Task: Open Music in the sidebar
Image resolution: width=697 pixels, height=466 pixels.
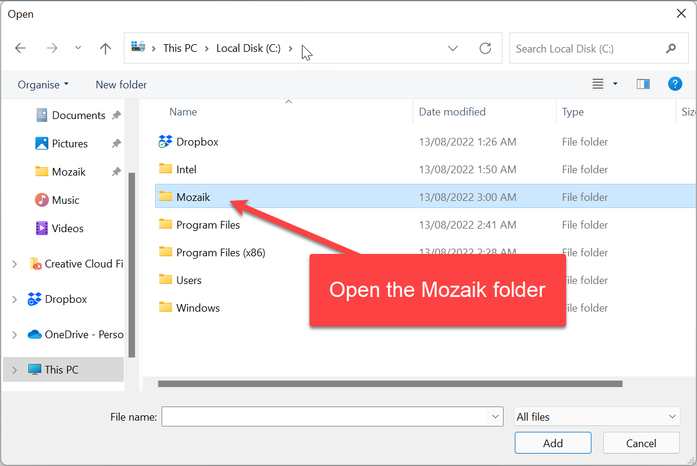Action: (65, 200)
